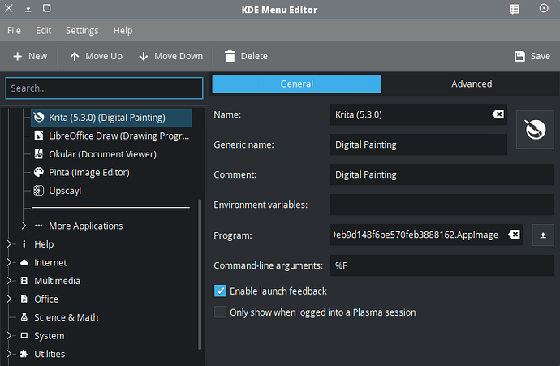Screen dimensions: 560x366
Task: Open the File menu
Action: 14,30
